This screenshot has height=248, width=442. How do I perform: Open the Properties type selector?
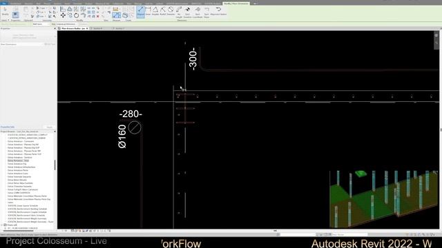pos(28,37)
